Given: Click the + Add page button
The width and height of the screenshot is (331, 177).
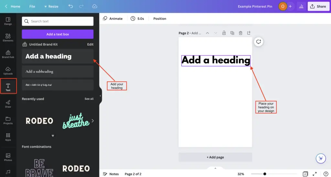Looking at the screenshot, I should [x=215, y=157].
